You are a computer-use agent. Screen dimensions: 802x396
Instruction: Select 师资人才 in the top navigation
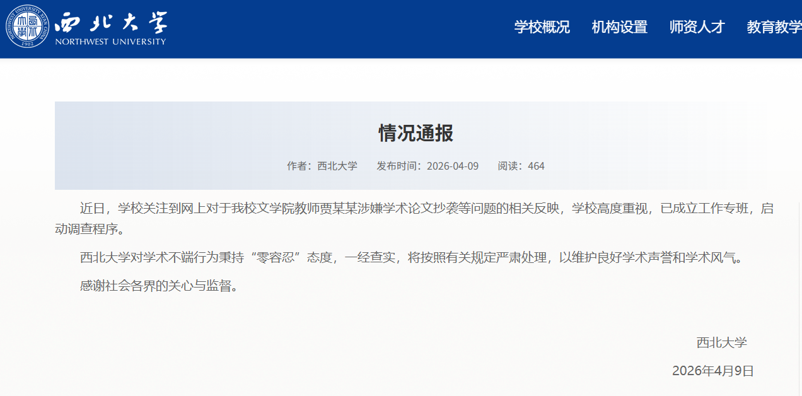697,27
